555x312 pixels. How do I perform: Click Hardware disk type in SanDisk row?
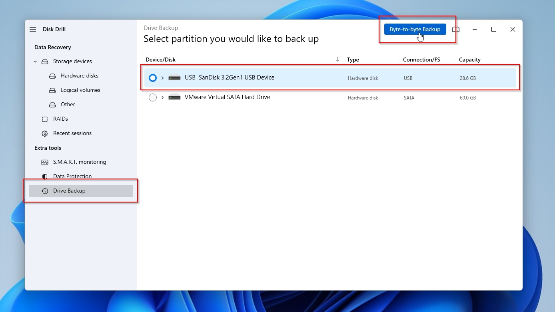[x=363, y=78]
